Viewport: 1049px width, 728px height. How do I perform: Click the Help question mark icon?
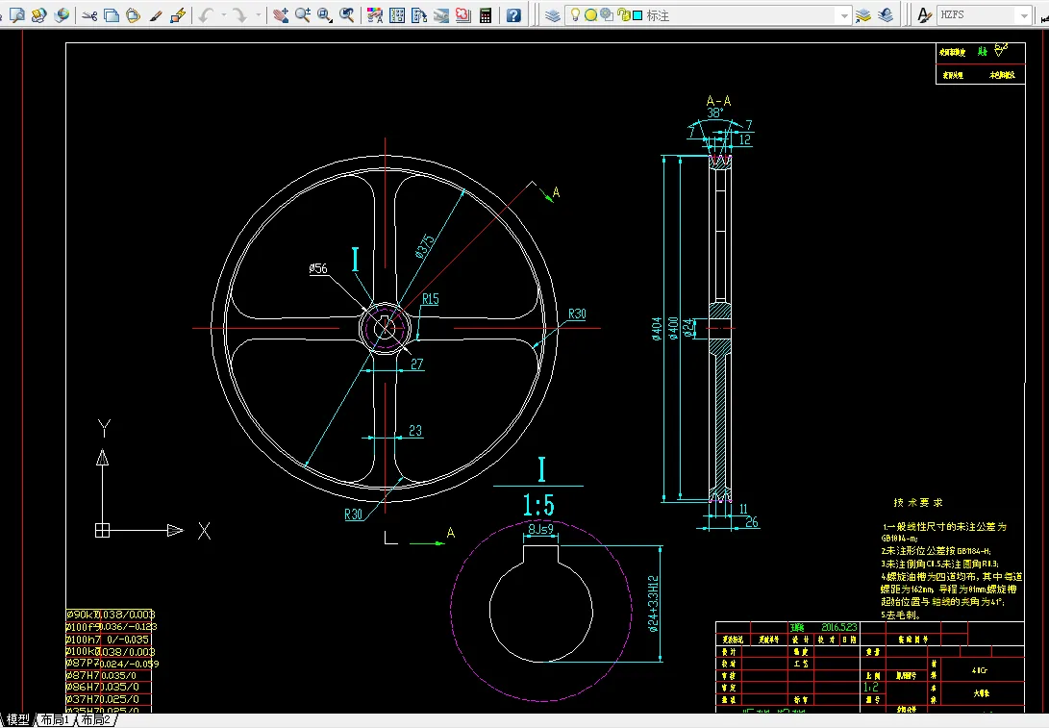(x=513, y=14)
